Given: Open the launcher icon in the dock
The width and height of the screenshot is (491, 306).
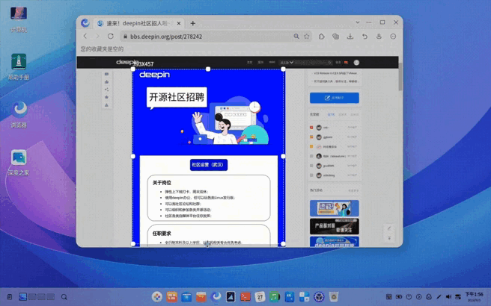Looking at the screenshot, I should pyautogui.click(x=157, y=296).
